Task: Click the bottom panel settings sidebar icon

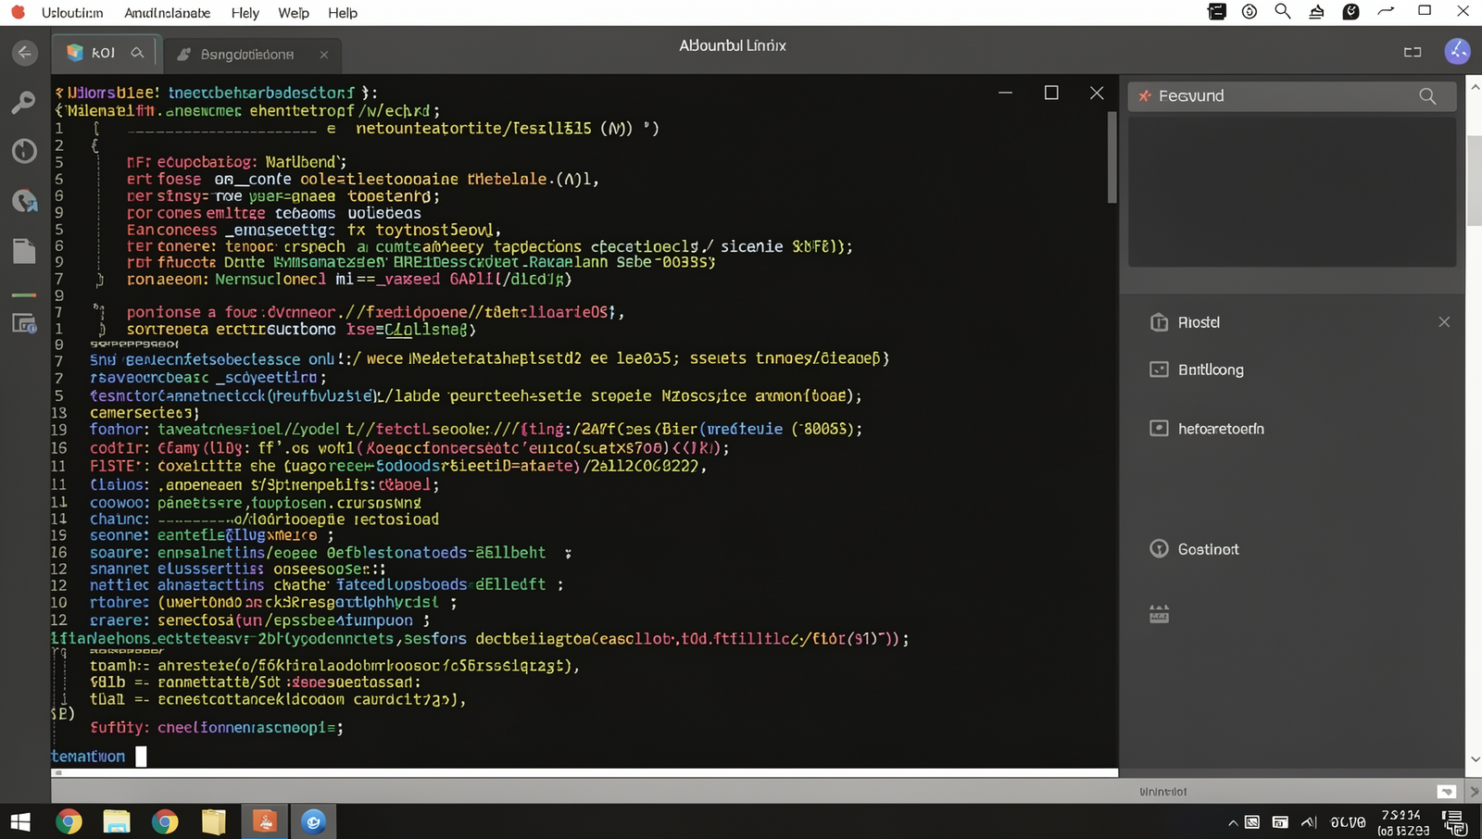Action: point(24,323)
